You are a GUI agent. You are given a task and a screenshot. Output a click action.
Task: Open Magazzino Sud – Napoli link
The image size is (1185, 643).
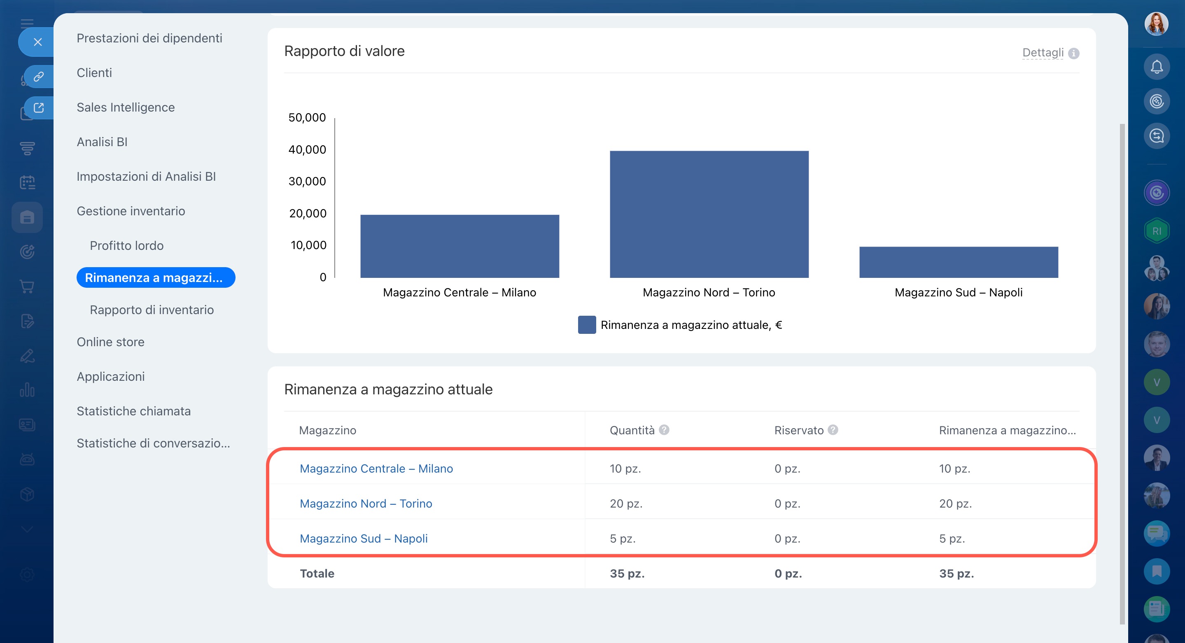[364, 538]
